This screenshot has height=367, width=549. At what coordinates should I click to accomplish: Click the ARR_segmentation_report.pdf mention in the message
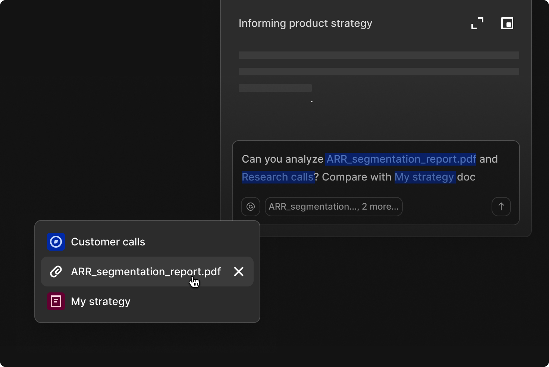coord(401,159)
